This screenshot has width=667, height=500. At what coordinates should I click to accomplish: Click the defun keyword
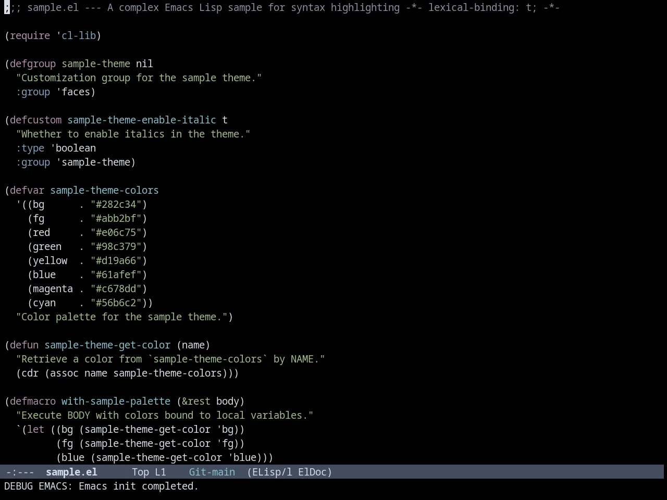point(24,345)
